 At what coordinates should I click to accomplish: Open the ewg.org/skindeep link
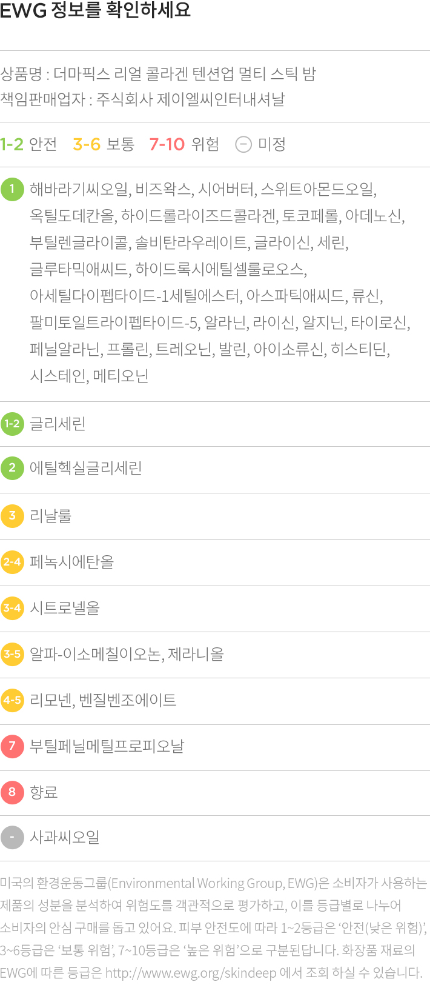191,973
